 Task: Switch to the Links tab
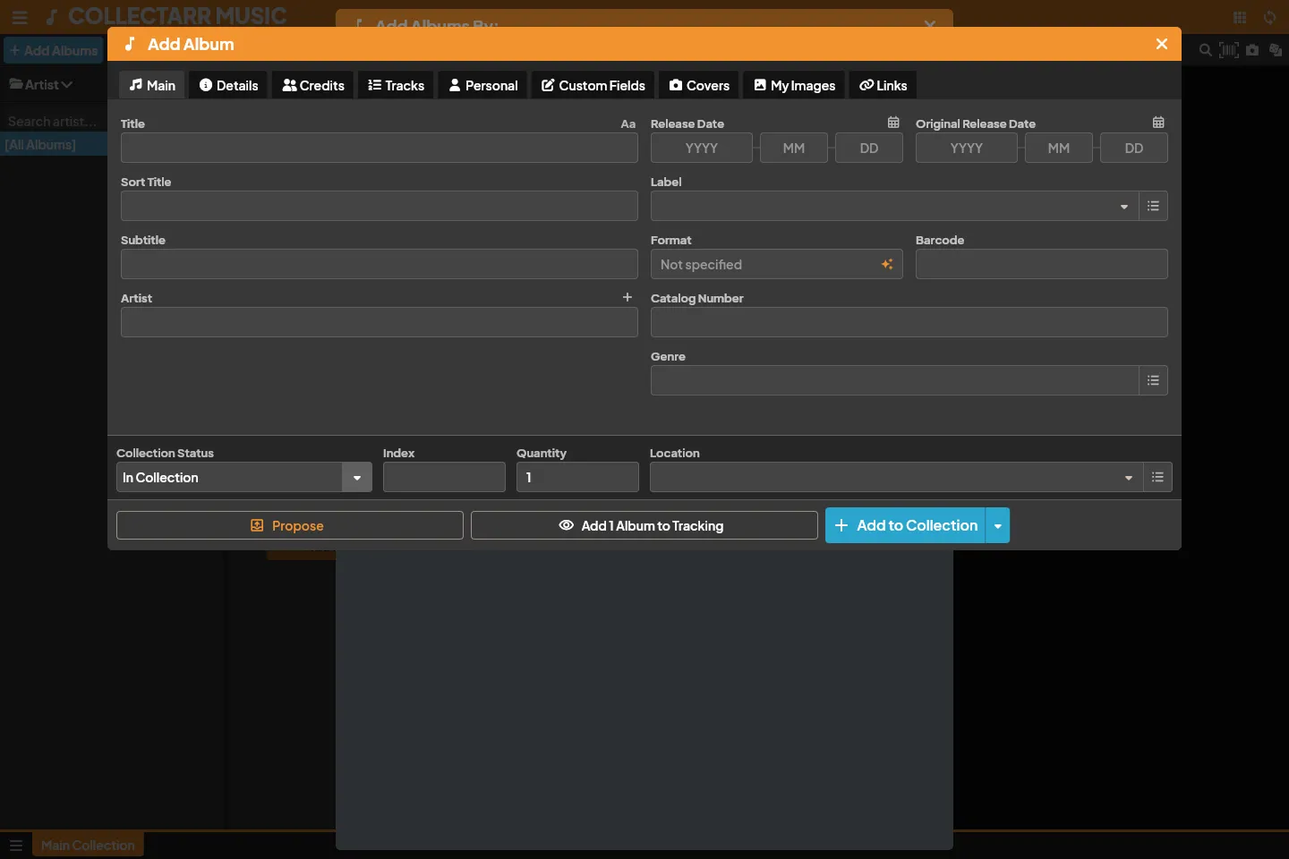(883, 85)
